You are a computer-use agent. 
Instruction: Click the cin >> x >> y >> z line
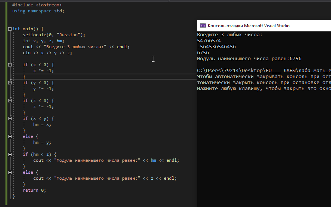click(x=47, y=53)
